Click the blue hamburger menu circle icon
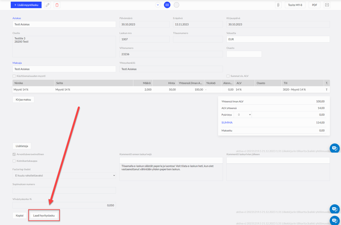341x225 pixels. click(x=167, y=5)
